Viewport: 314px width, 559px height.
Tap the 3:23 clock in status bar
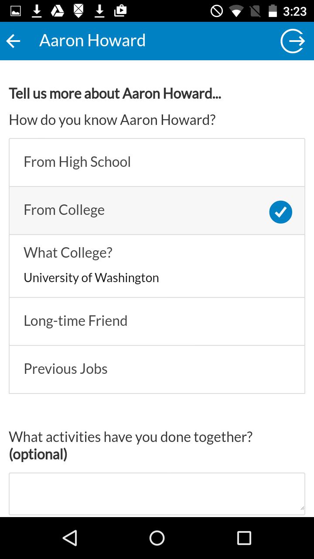(295, 11)
